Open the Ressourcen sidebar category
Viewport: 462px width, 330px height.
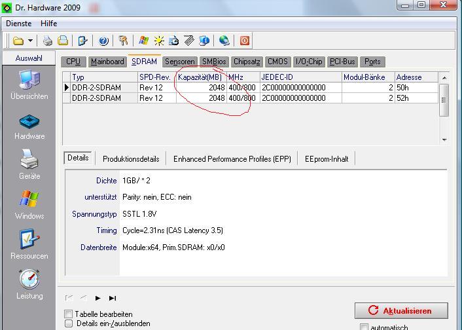click(x=29, y=244)
